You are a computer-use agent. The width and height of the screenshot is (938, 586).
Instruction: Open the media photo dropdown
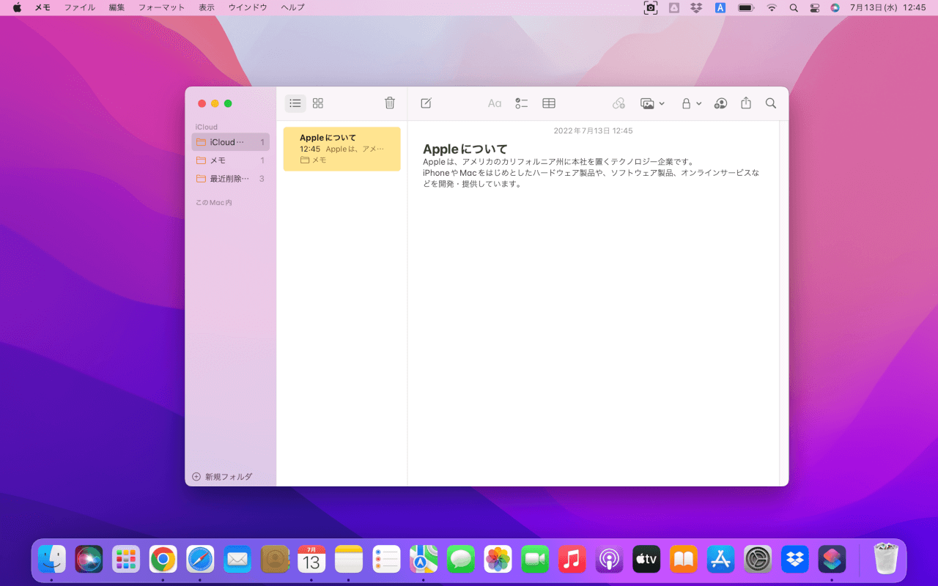coord(652,103)
